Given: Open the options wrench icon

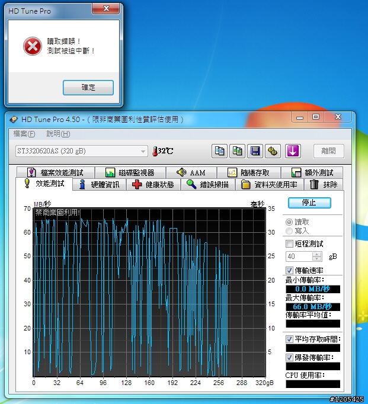Looking at the screenshot, I should click(x=273, y=151).
